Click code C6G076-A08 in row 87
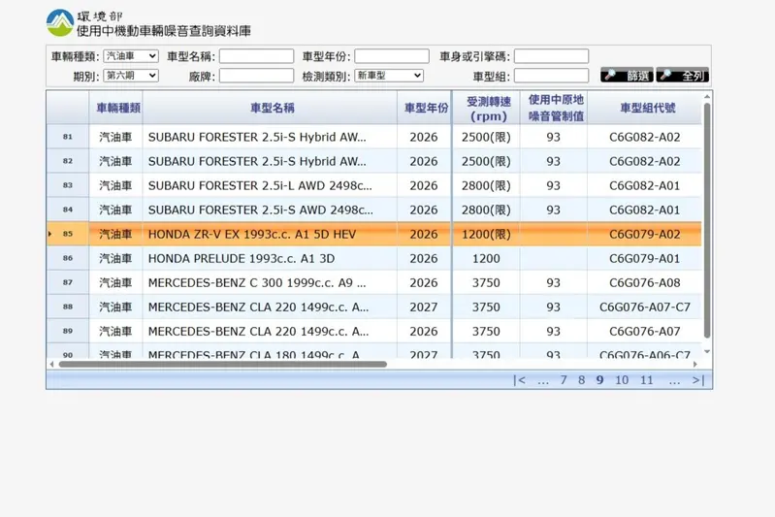Screen dimensions: 775x517 point(644,282)
